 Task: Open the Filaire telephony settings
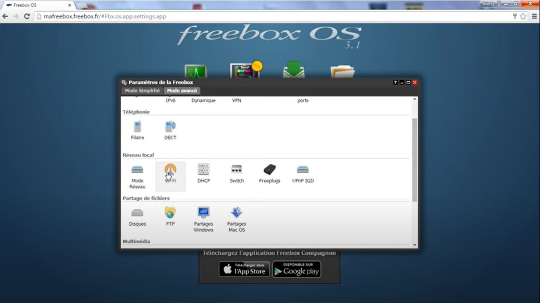pos(137,130)
